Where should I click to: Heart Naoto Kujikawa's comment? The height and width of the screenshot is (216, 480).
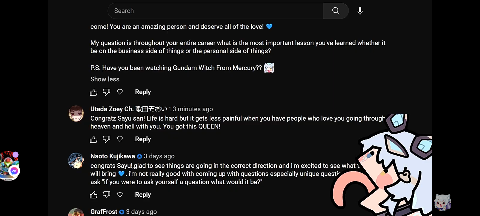[x=120, y=195]
